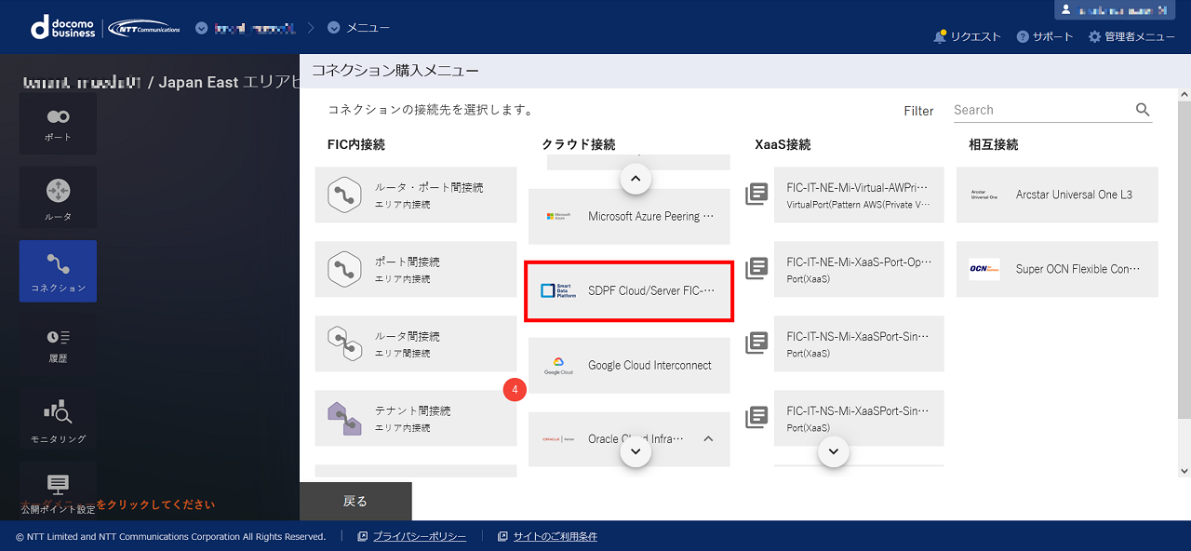Open the Privacy Policy link
The width and height of the screenshot is (1191, 551).
tap(419, 536)
